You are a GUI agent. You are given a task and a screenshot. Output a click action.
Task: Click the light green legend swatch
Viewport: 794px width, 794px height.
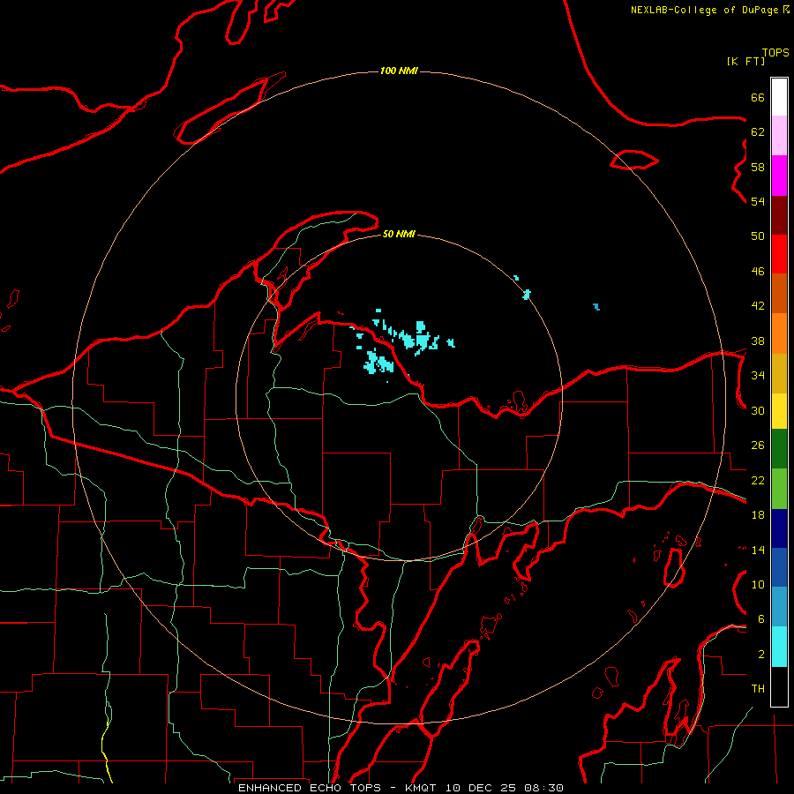[779, 489]
